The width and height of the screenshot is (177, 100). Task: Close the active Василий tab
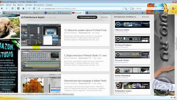coord(84,13)
